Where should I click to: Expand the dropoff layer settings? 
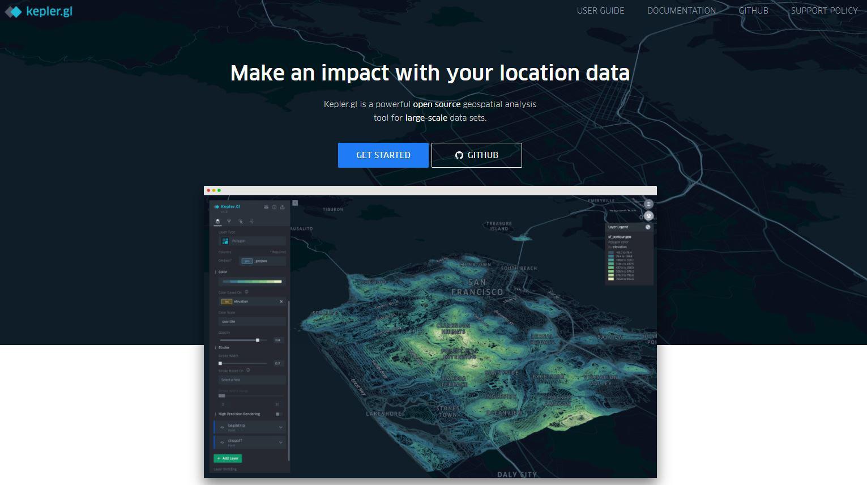pos(280,443)
